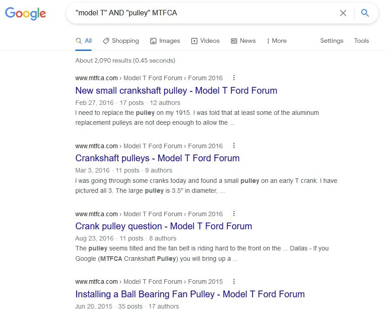Switch to the News tab
The height and width of the screenshot is (309, 386).
pos(243,41)
